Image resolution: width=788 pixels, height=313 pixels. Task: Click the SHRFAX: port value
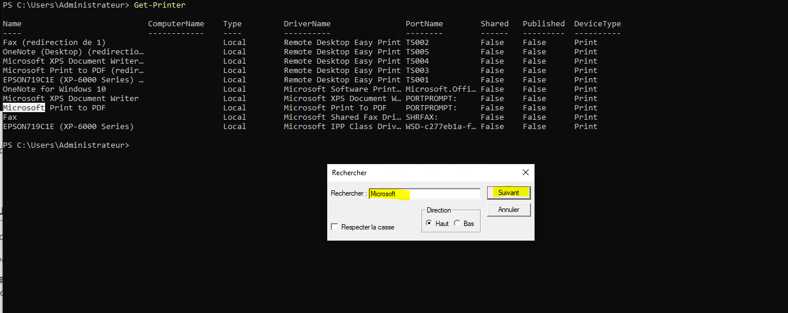(x=422, y=117)
